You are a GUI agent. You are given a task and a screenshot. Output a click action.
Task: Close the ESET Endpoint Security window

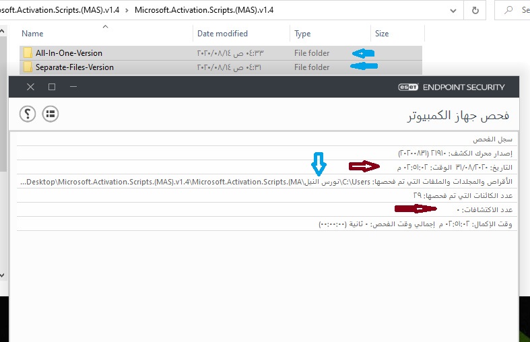tap(30, 87)
